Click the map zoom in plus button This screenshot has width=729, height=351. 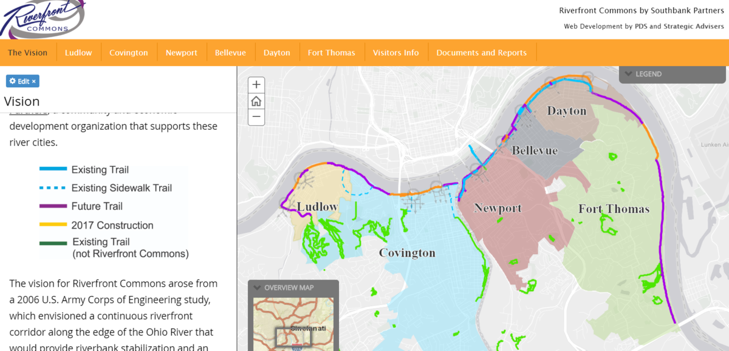click(x=256, y=85)
